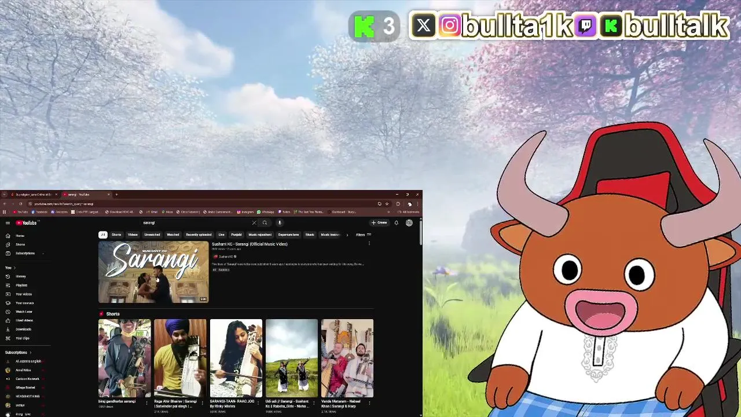Select the Videos filter chip
The height and width of the screenshot is (417, 741).
pos(133,235)
